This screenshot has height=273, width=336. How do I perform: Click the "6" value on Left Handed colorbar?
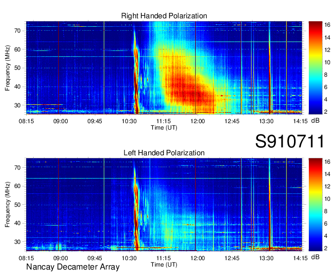326,224
